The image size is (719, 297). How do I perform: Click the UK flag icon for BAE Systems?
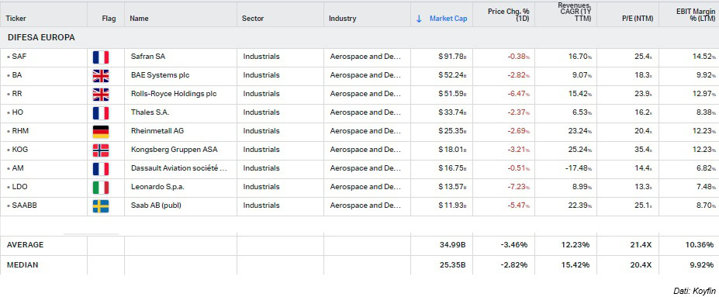[x=100, y=76]
